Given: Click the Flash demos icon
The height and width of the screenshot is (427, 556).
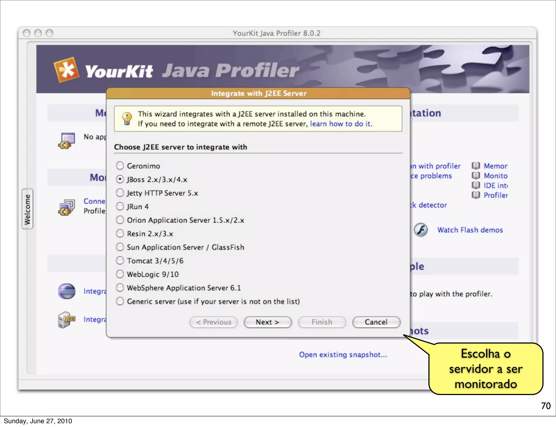Looking at the screenshot, I should (421, 230).
